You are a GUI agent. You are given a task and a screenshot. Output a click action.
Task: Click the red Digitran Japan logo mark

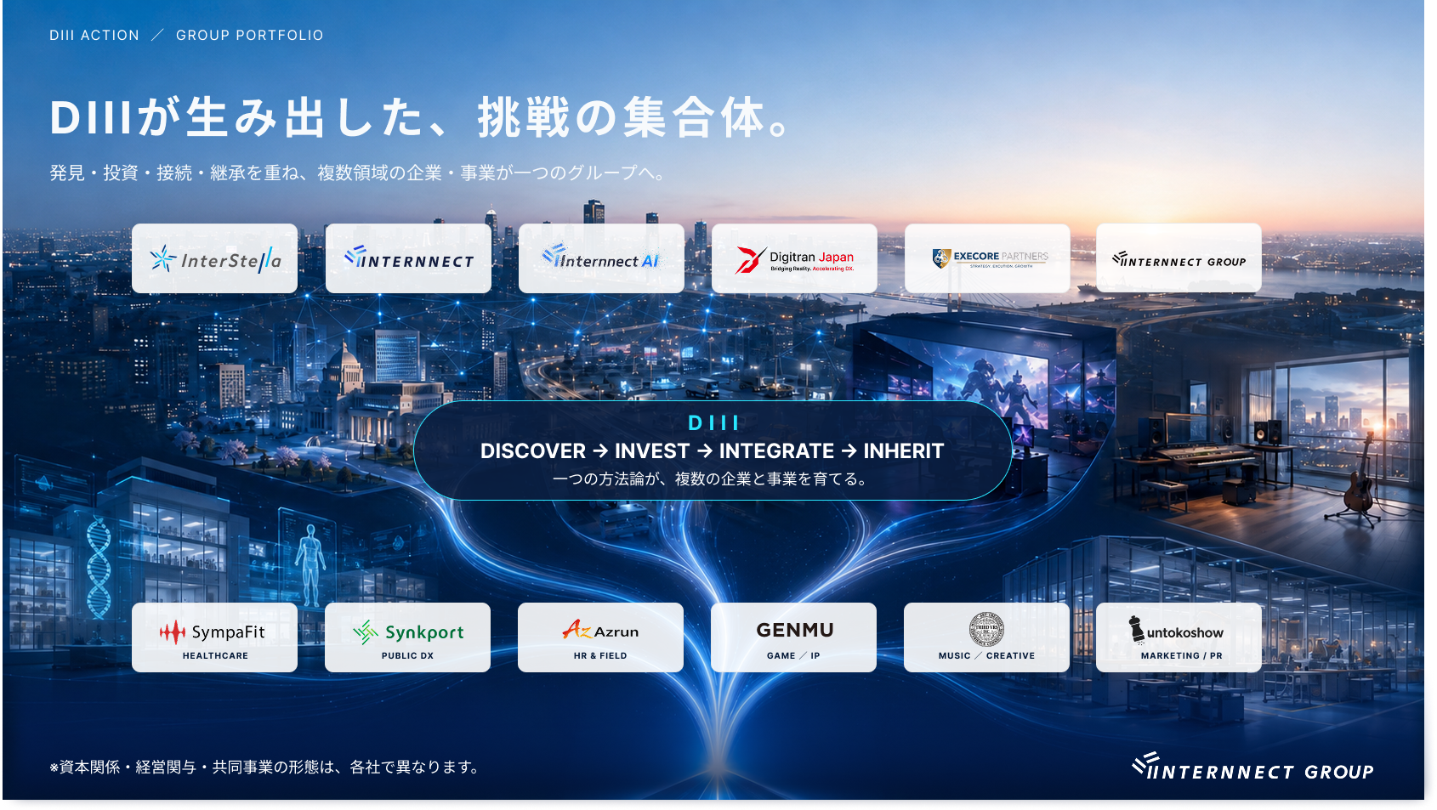[750, 260]
